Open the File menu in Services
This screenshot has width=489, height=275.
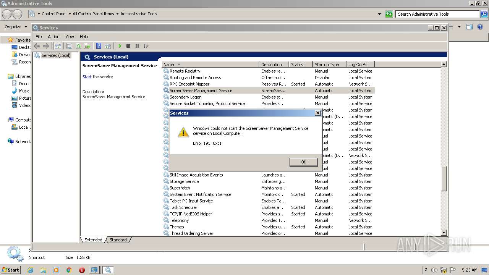[x=39, y=37]
